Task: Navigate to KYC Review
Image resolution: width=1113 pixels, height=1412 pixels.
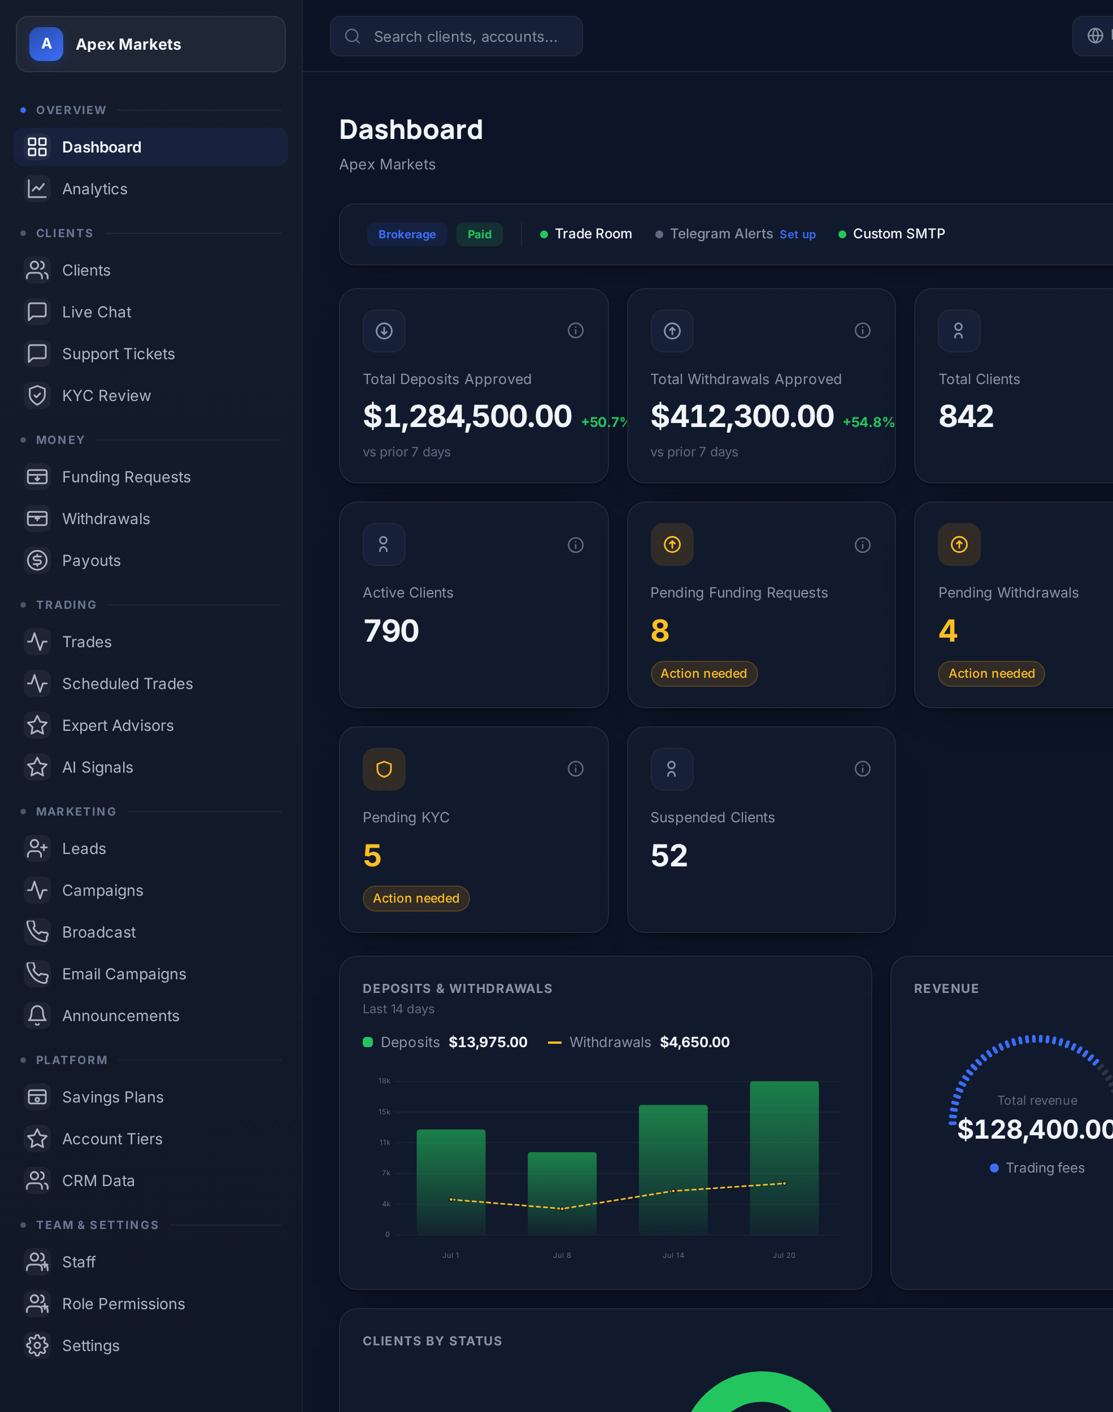Action: 150,395
